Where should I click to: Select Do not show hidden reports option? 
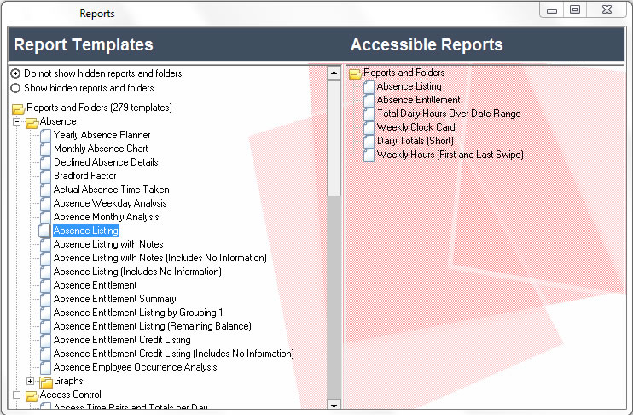(15, 73)
